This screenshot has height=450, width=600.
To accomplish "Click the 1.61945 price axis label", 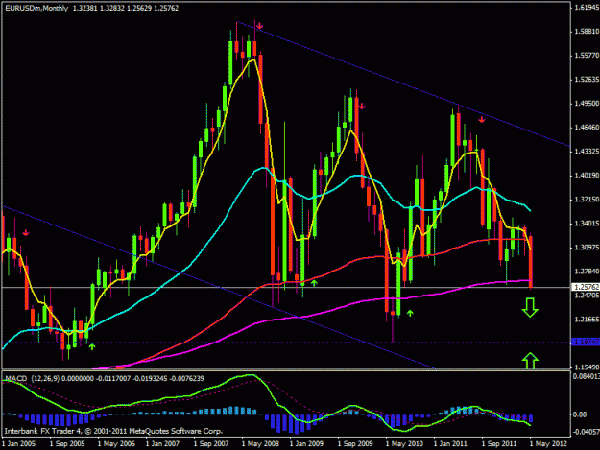I will click(x=587, y=8).
